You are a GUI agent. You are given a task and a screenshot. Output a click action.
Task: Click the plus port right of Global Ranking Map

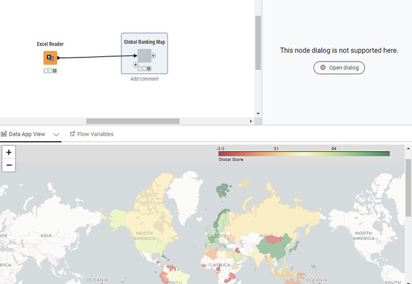[x=153, y=56]
